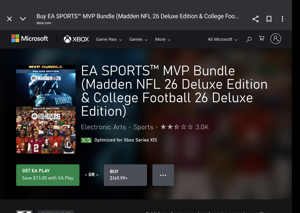Image resolution: width=300 pixels, height=213 pixels.
Task: Open the Sports genre link
Action: coord(143,127)
